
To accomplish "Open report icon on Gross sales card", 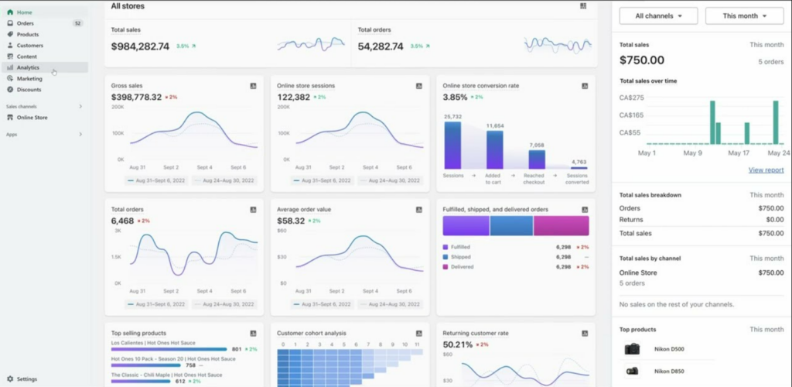I will [253, 86].
